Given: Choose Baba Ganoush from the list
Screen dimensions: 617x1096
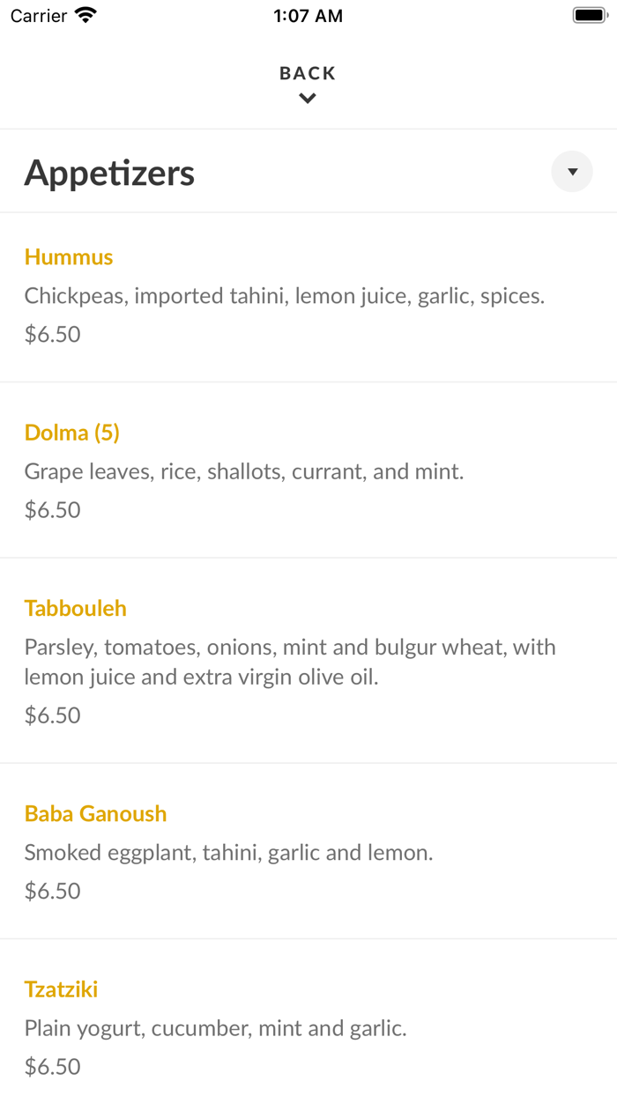Looking at the screenshot, I should pos(96,813).
